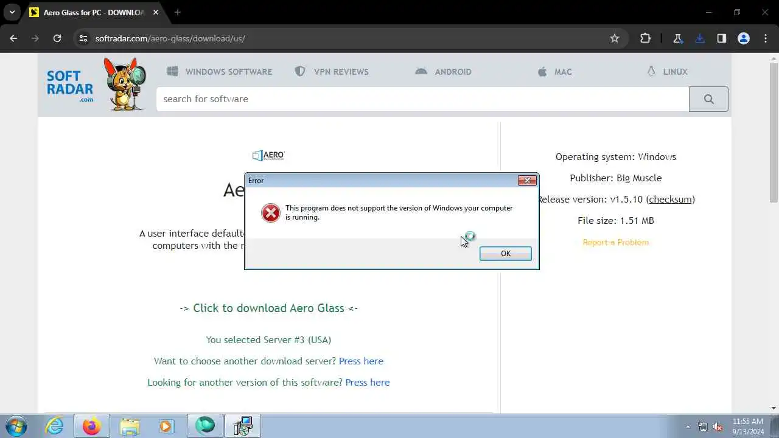The image size is (779, 438).
Task: View site information icon in address bar
Action: pyautogui.click(x=83, y=38)
